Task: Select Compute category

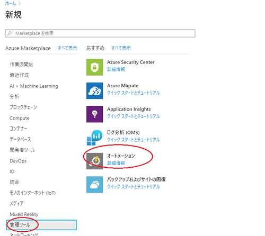Action: (20, 118)
